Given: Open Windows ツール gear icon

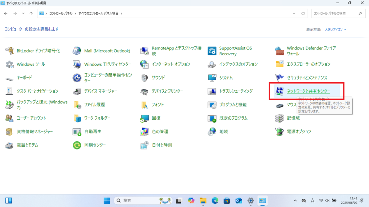Looking at the screenshot, I should point(10,64).
